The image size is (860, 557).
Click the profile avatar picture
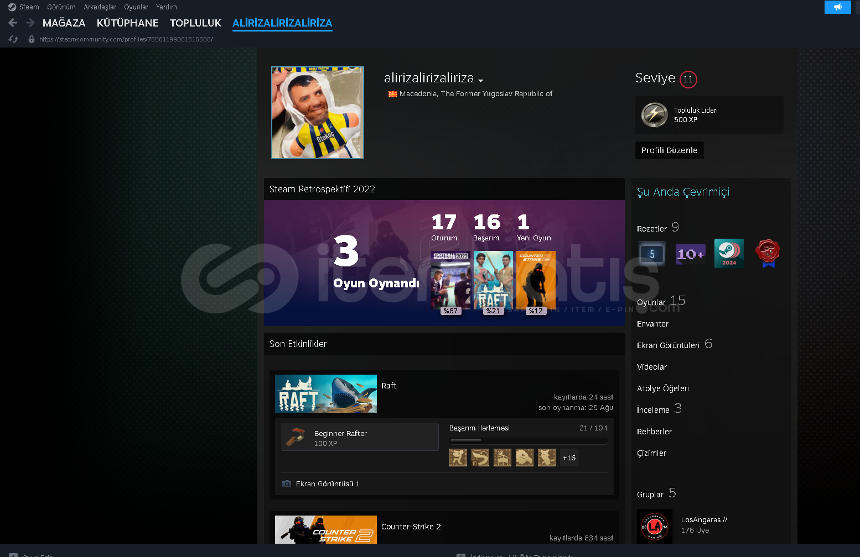[318, 113]
